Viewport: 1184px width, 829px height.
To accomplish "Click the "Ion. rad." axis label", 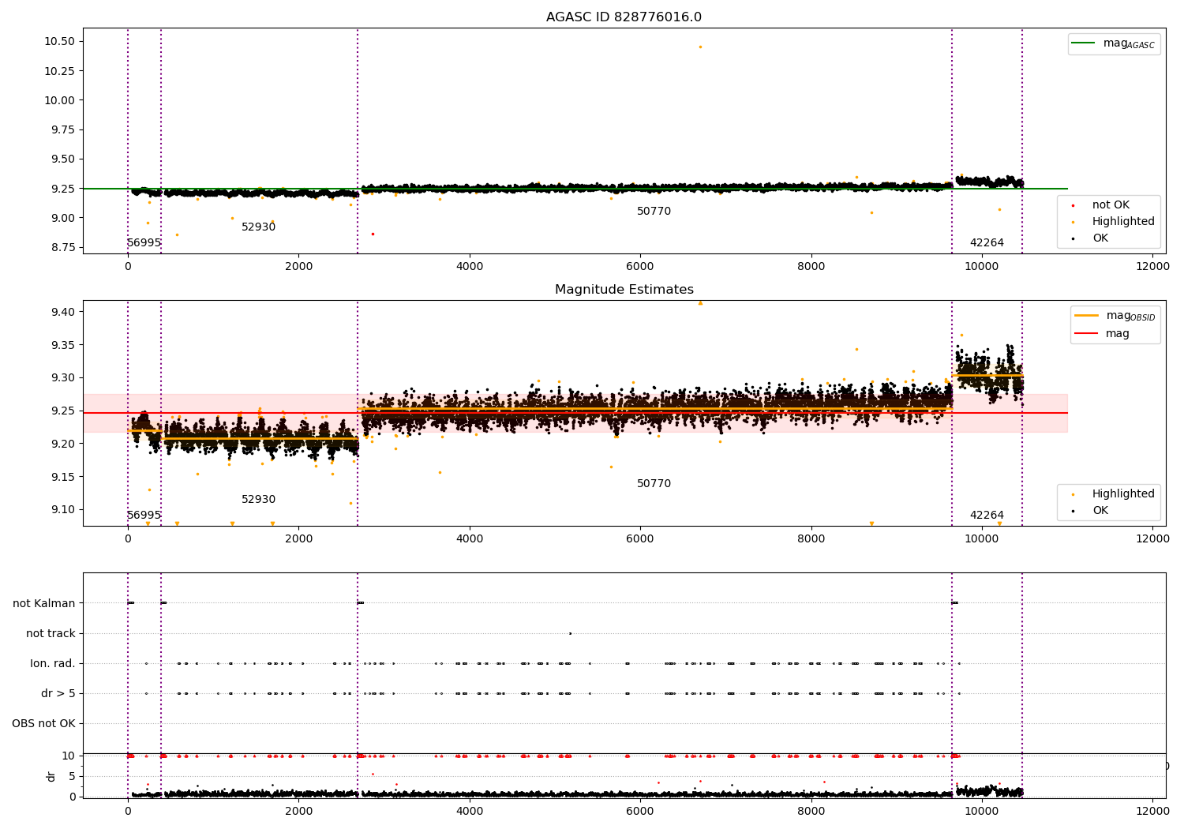I will coord(53,663).
